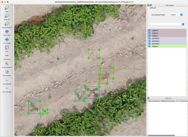This screenshot has width=188, height=137.
Task: Choose the Open Dir folder icon
Action: click(x=7, y=16)
